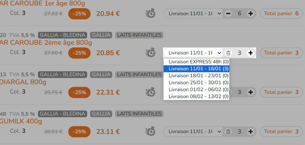The height and width of the screenshot is (145, 305).
Task: Remove CAROUBE 2ème âge using the trash icon
Action: [228, 53]
